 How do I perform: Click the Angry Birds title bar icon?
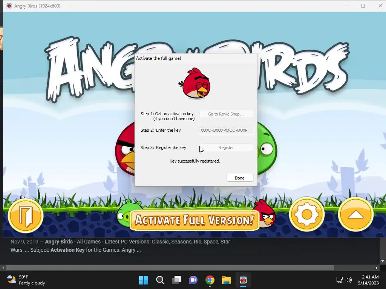tap(9, 6)
